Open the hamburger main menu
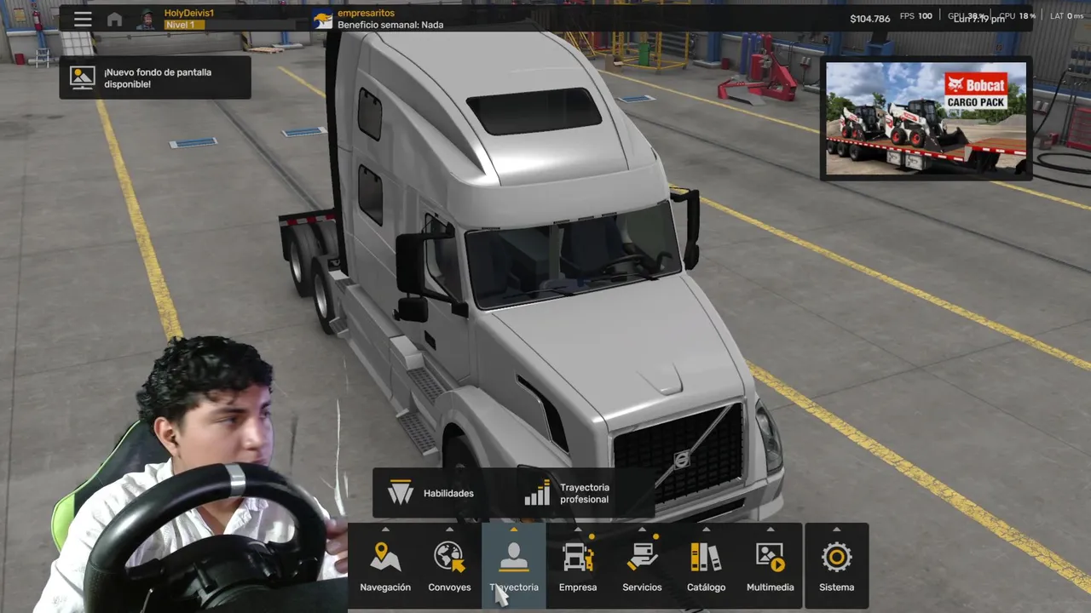1091x613 pixels. pos(83,19)
